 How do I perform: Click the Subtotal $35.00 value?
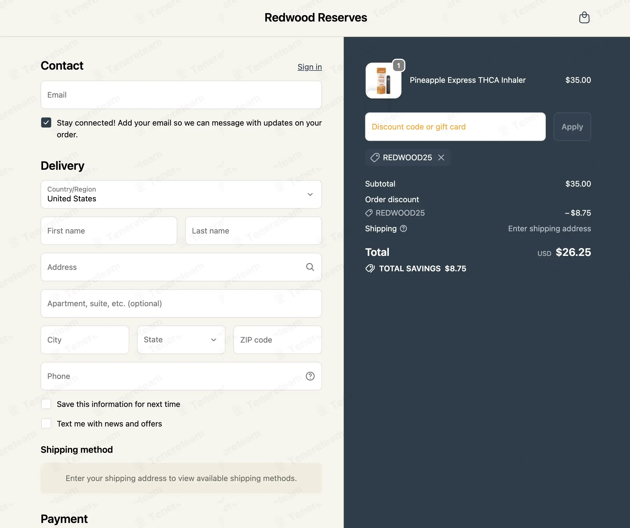[x=578, y=184]
